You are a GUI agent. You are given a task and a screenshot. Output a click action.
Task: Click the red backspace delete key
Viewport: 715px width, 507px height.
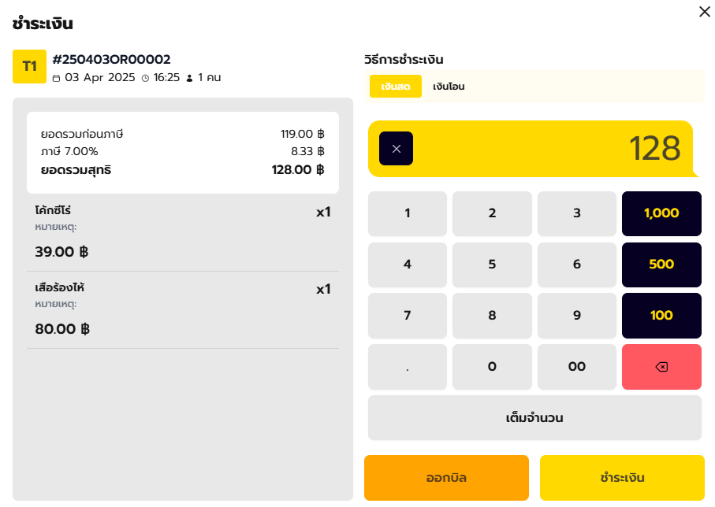click(x=661, y=367)
